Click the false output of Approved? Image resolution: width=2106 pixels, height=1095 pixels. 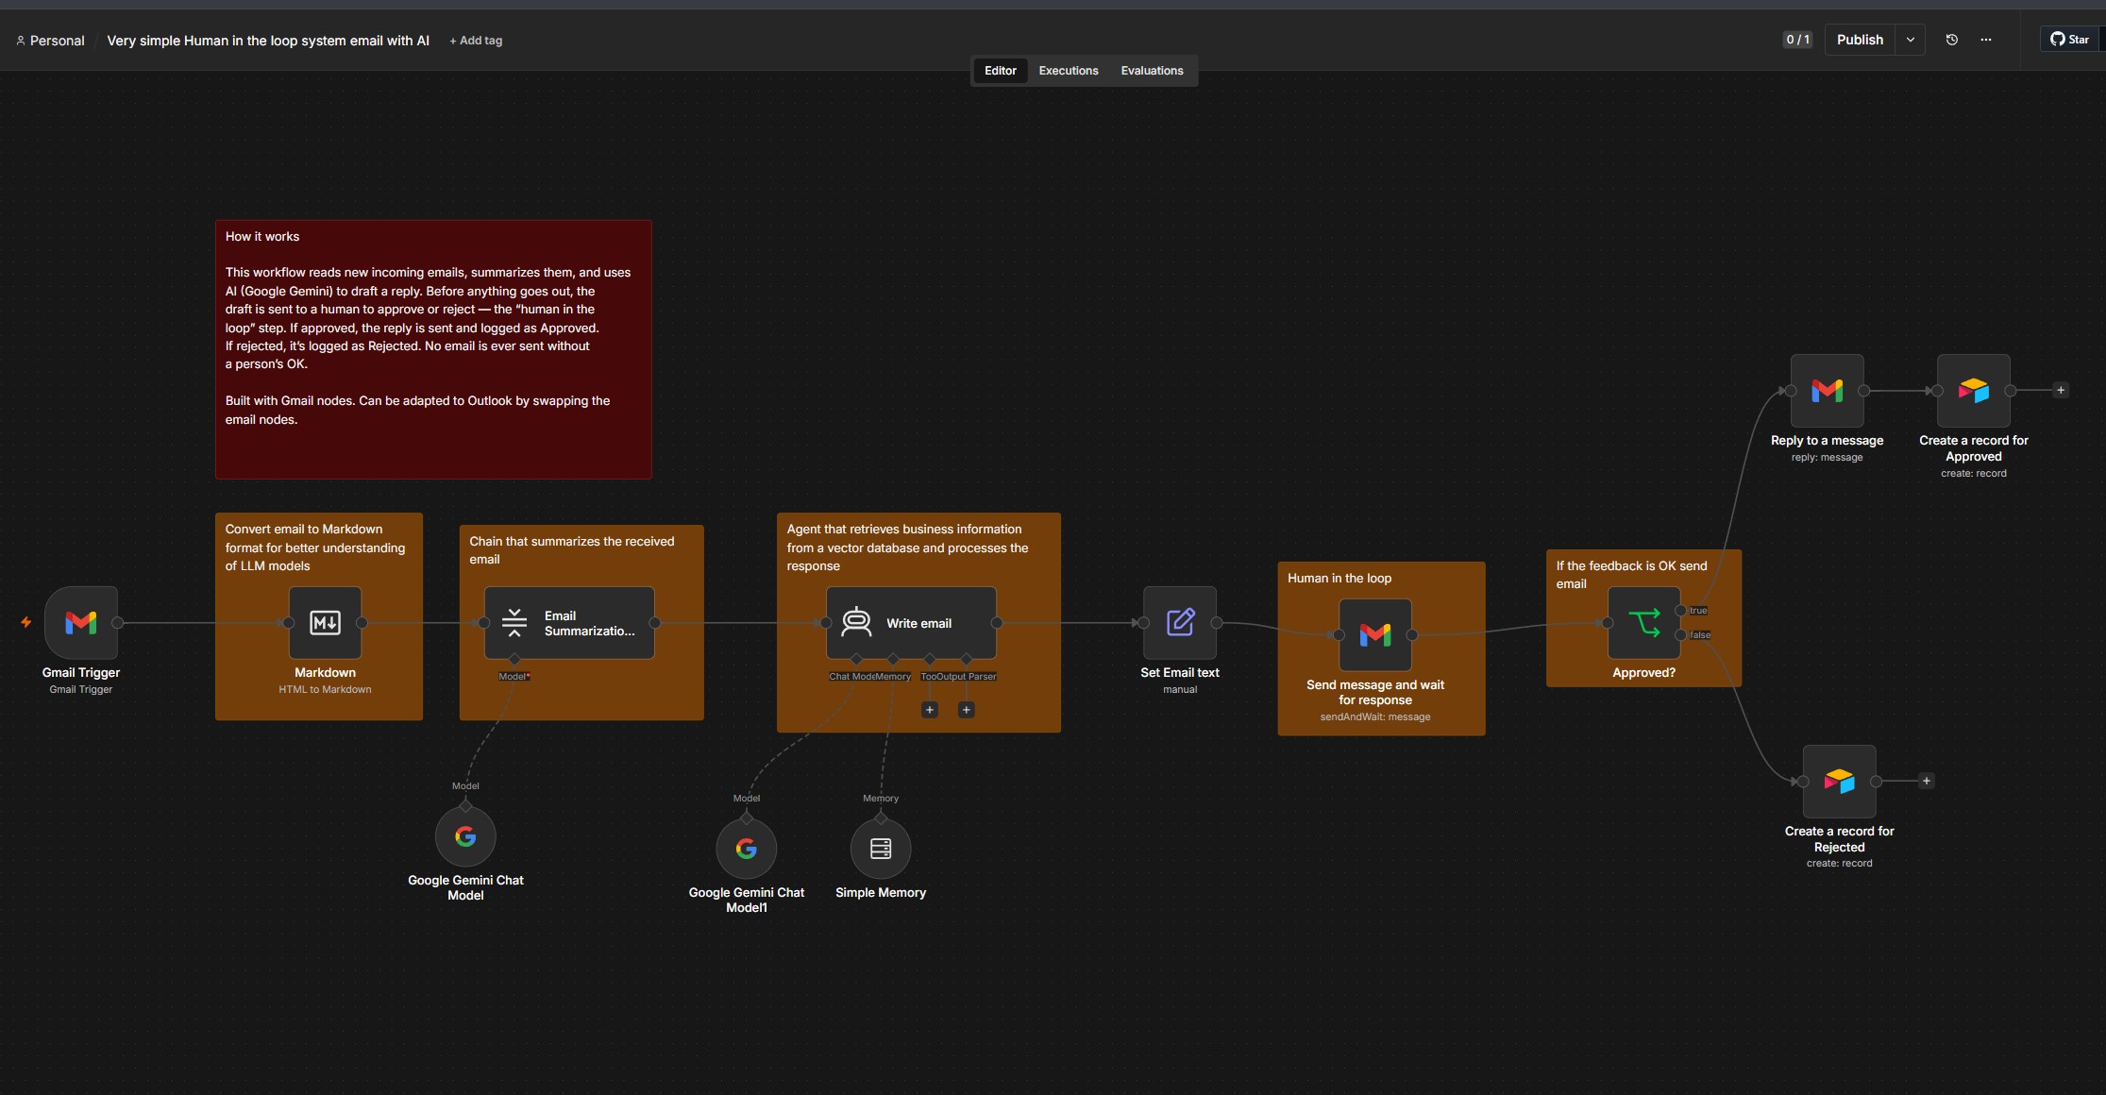[1681, 635]
